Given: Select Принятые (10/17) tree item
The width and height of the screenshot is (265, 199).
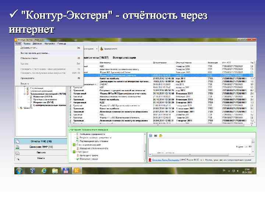Looking at the screenshot, I should (43, 97).
